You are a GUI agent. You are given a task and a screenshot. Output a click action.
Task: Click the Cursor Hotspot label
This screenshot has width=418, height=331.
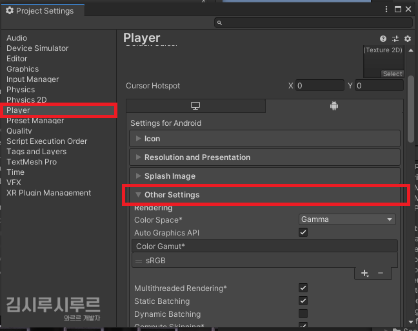(153, 86)
